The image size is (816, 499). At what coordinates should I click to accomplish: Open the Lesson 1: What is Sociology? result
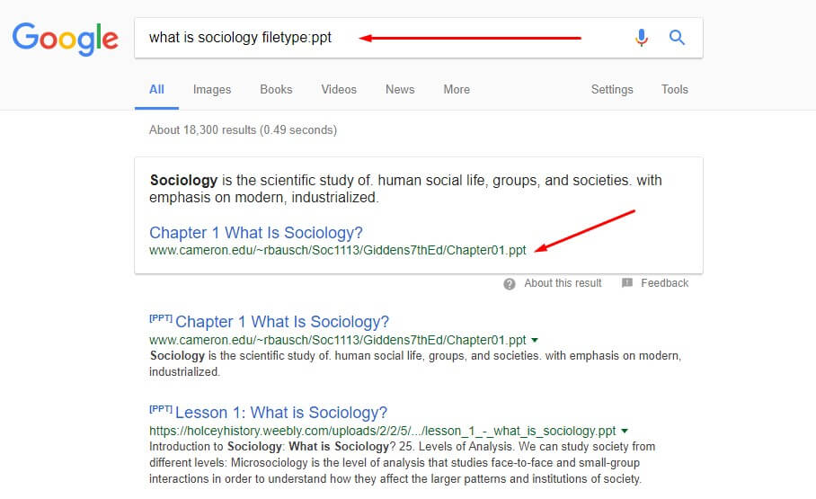coord(281,413)
